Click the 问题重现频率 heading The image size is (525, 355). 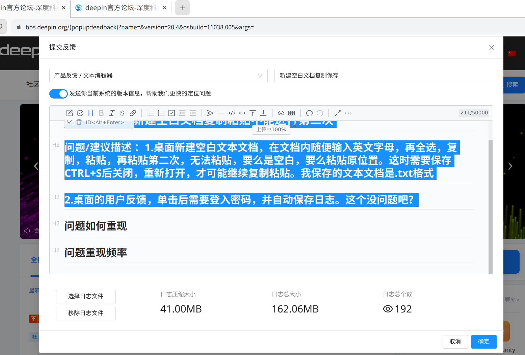96,252
